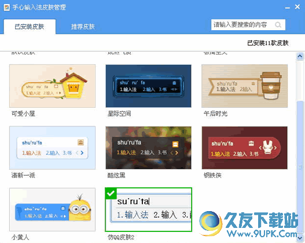Select the 清新一派 skin thumbnail

52,148
